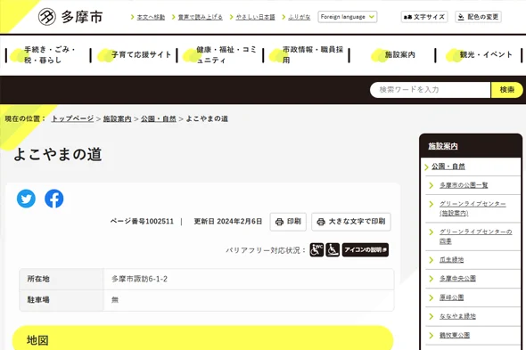Click ページ番号1002511 text
This screenshot has width=526, height=350.
(142, 222)
